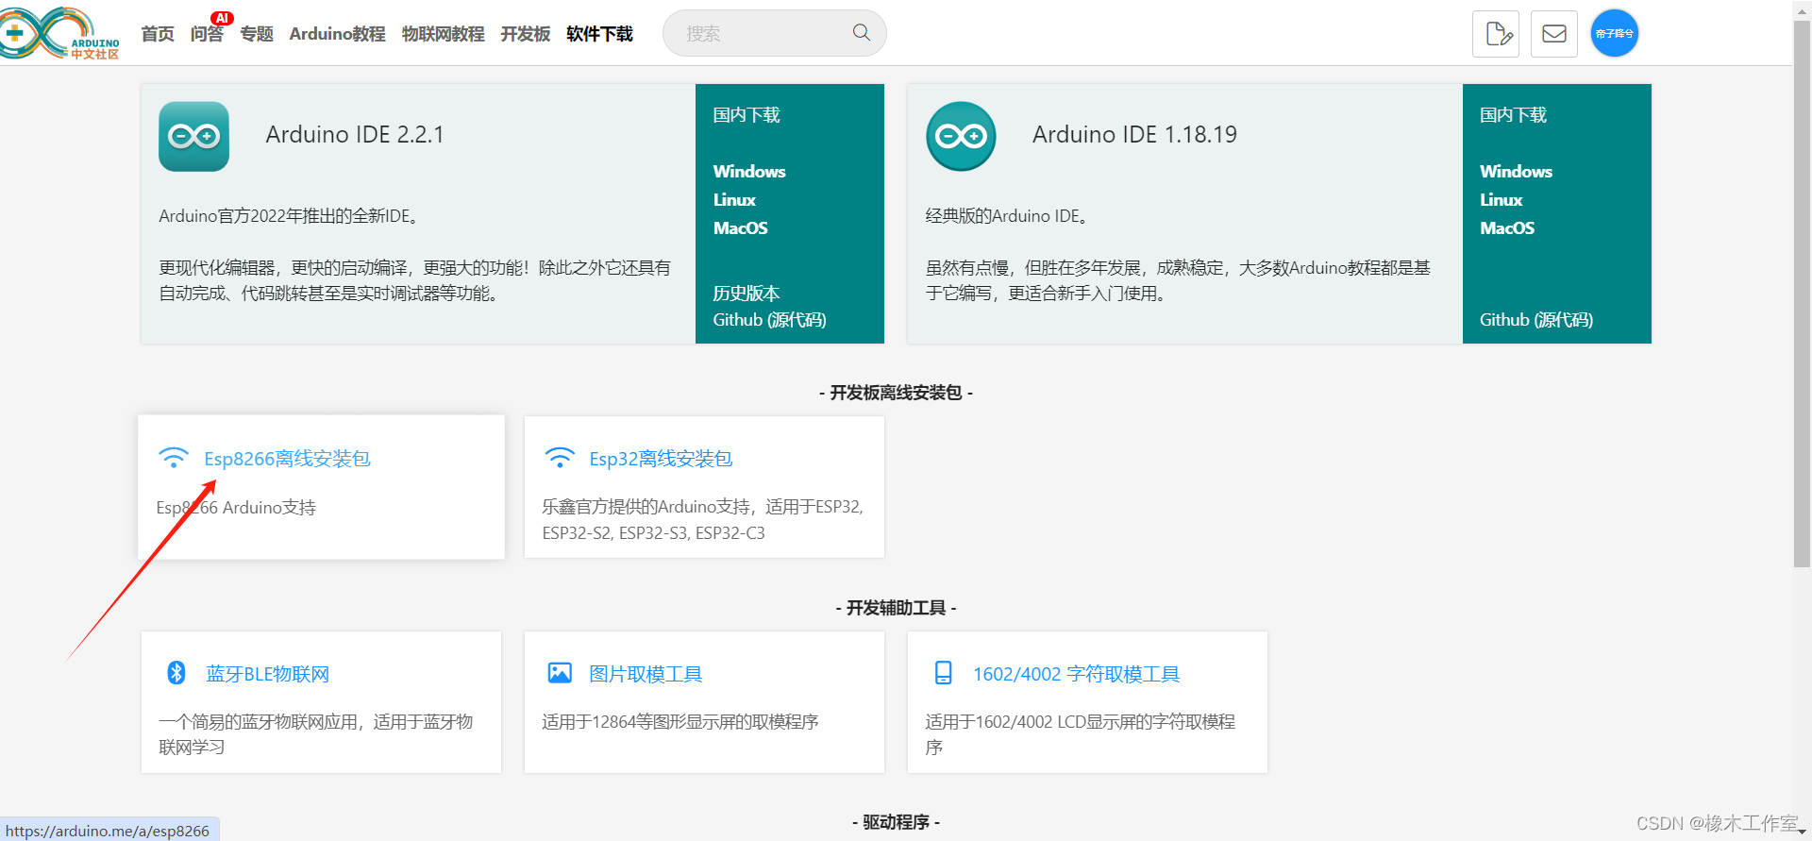Viewport: 1812px width, 841px height.
Task: Open the 问答 Q&A menu item
Action: click(x=207, y=34)
